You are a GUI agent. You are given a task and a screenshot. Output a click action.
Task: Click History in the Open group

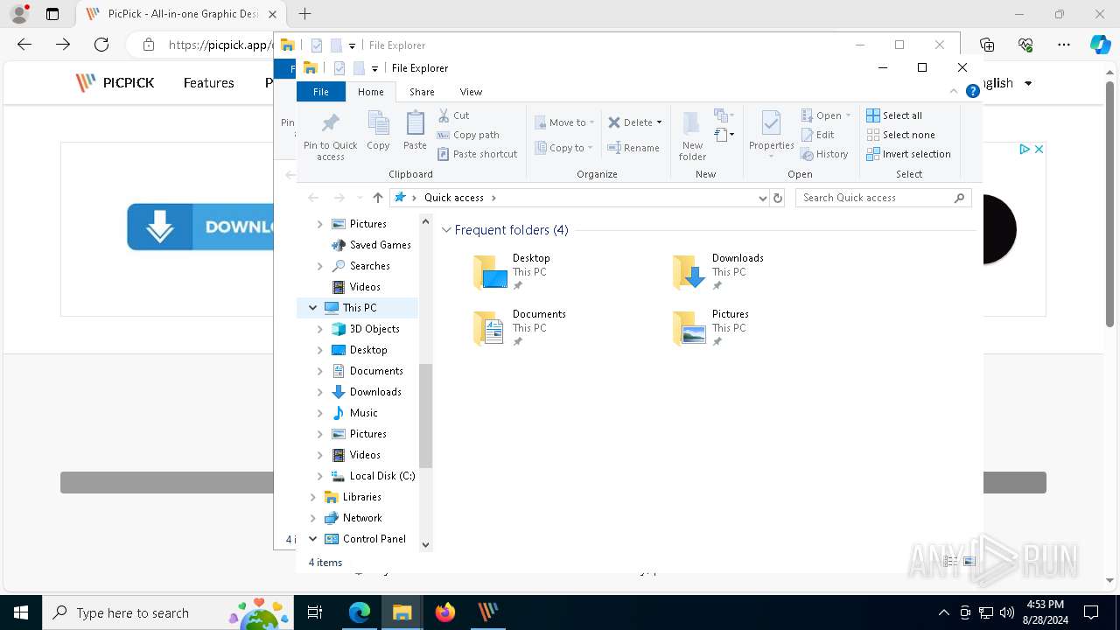click(824, 154)
